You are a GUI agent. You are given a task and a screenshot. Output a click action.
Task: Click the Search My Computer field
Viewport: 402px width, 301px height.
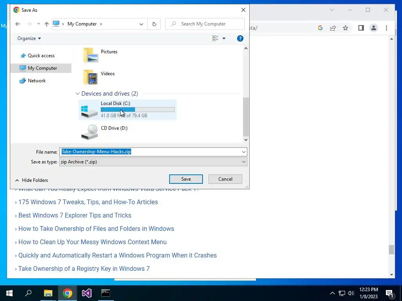(205, 24)
